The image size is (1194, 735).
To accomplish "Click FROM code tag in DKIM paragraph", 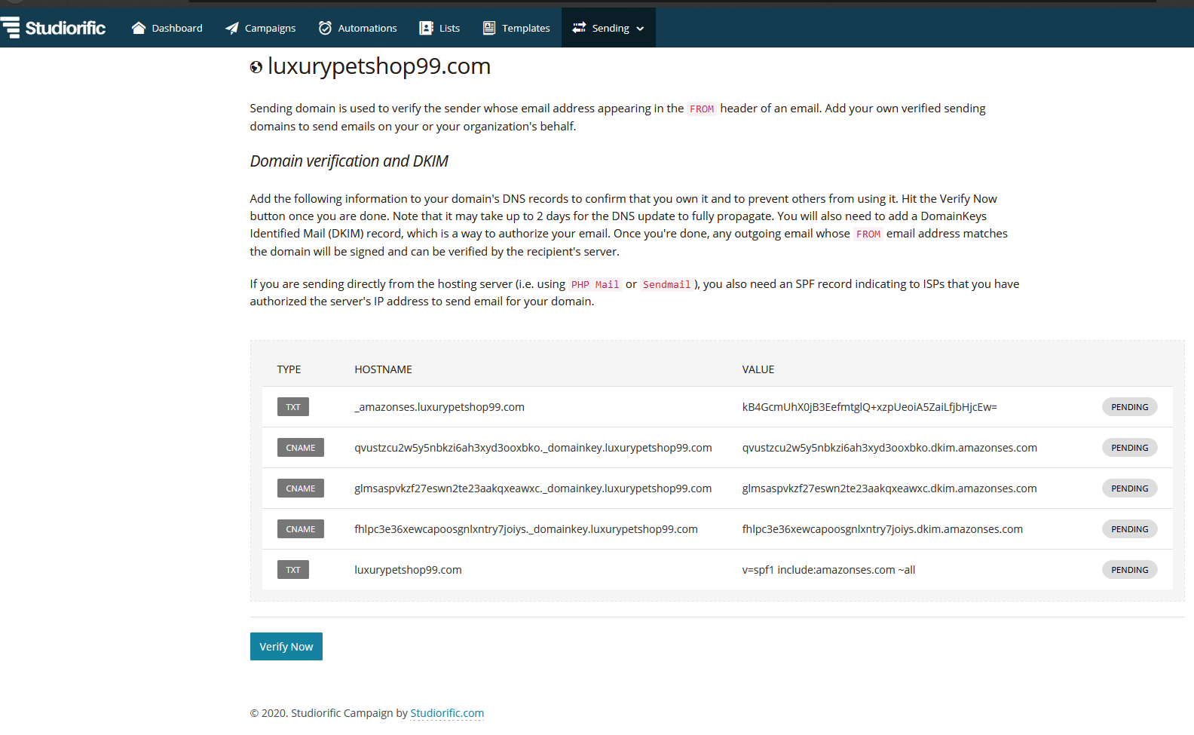I will pos(868,234).
